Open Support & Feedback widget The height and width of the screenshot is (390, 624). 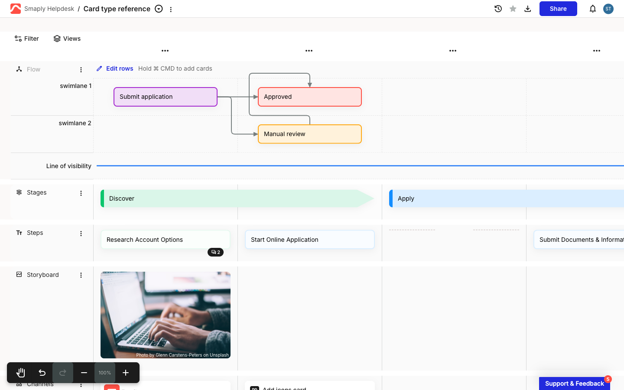click(575, 383)
